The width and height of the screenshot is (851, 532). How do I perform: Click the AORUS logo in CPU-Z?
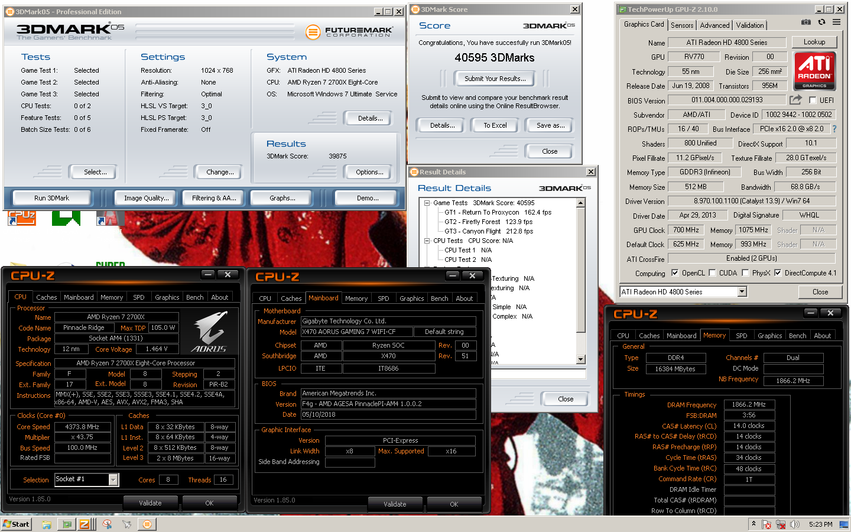tap(210, 332)
